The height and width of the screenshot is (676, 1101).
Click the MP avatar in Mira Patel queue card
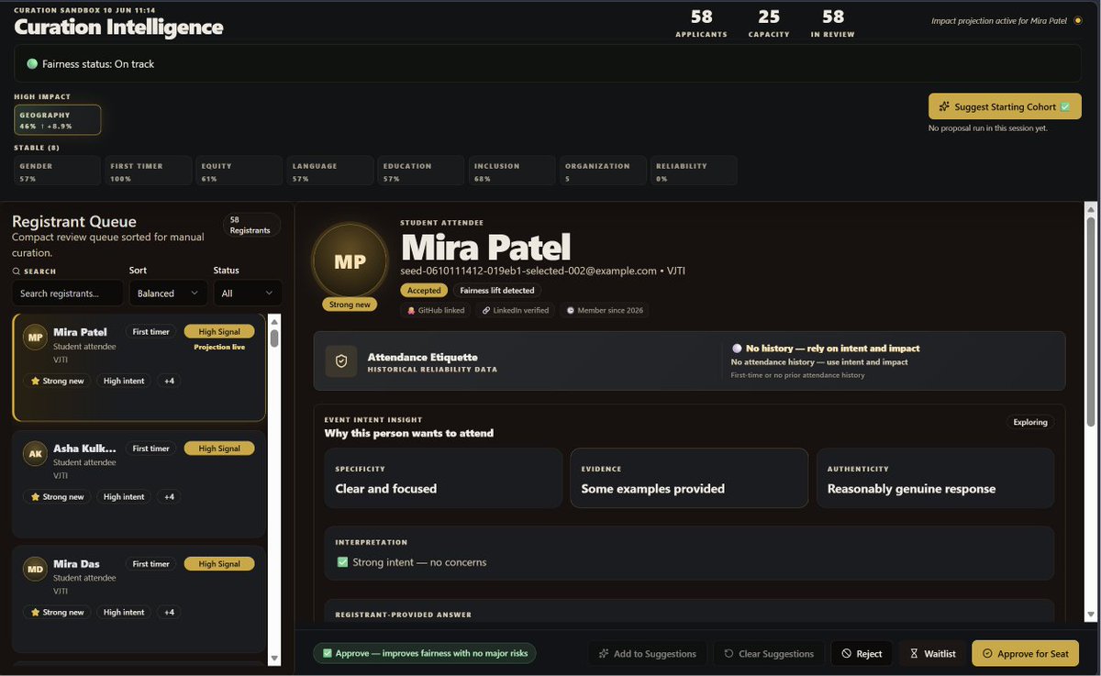coord(35,337)
